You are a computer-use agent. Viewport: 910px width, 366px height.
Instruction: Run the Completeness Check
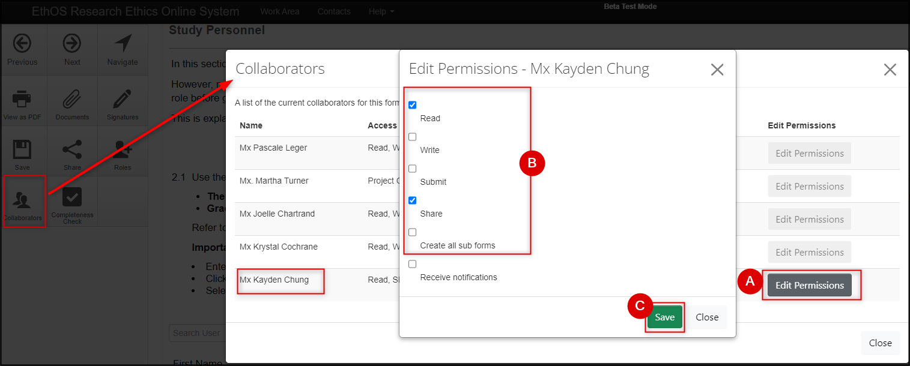[72, 198]
